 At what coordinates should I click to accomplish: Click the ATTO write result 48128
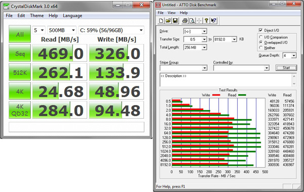click(x=275, y=101)
